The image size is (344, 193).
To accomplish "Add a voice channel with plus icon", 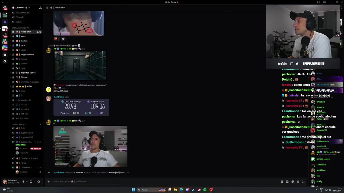I will click(40, 124).
